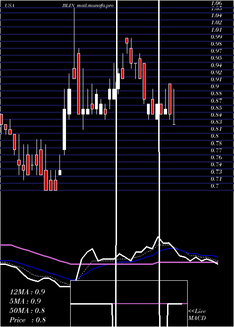This screenshot has width=234, height=327.
Task: Click the MACD label
Action: click(x=197, y=319)
